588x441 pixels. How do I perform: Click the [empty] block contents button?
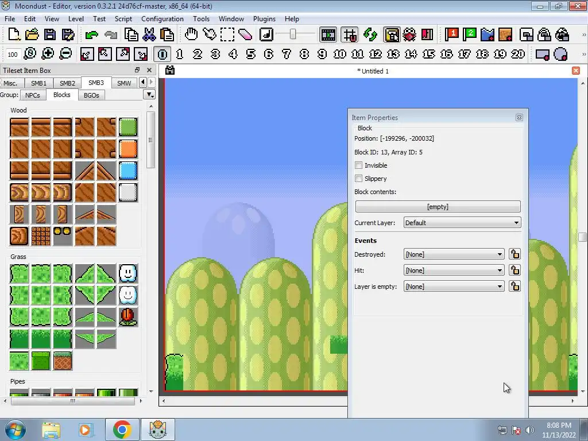(438, 207)
